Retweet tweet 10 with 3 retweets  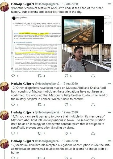click(x=39, y=105)
